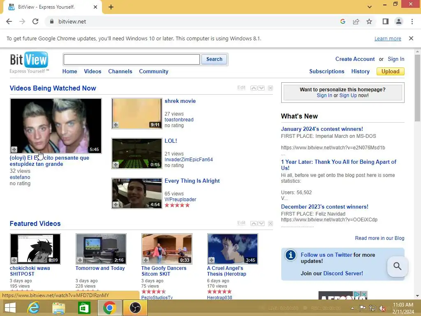Viewport: 421px width, 316px height.
Task: Click the Google icon in address bar
Action: pyautogui.click(x=342, y=21)
